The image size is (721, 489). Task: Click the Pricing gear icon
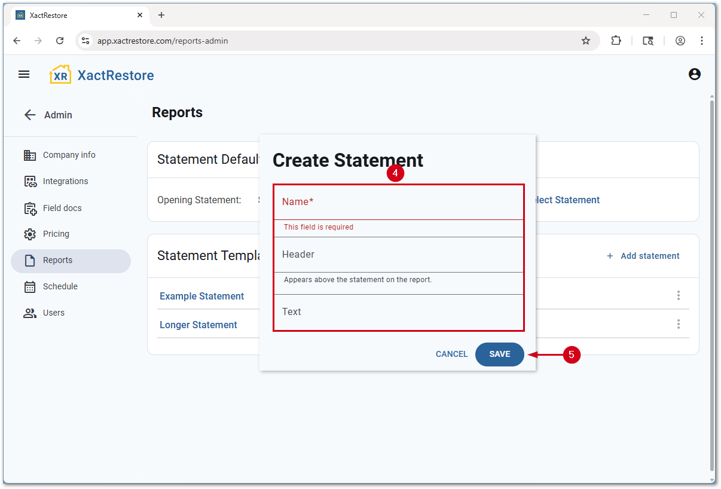click(30, 234)
